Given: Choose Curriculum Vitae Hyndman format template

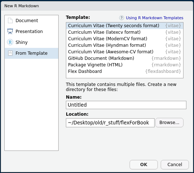Looking at the screenshot, I should coord(125,45).
